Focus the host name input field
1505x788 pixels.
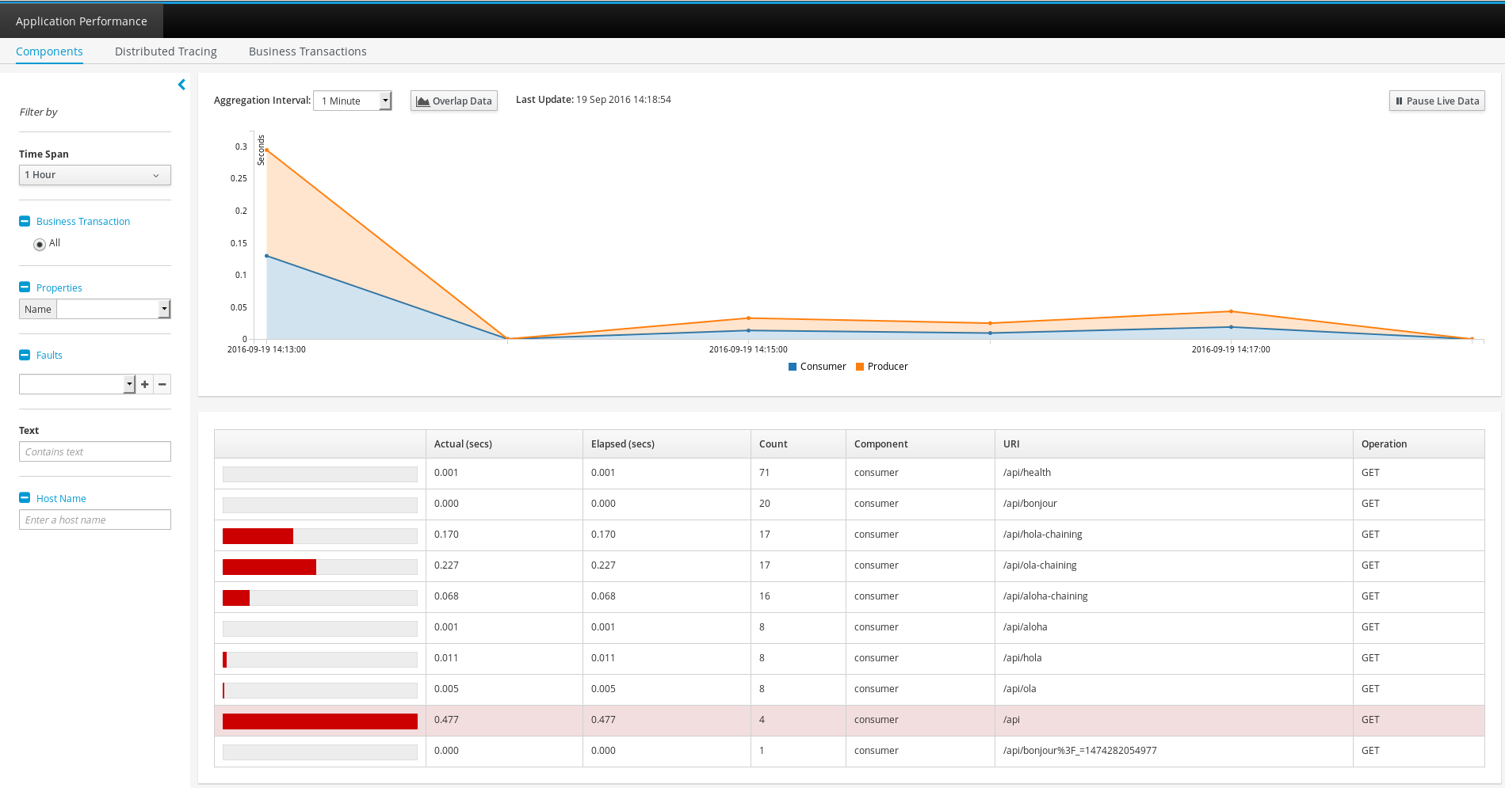coord(95,520)
